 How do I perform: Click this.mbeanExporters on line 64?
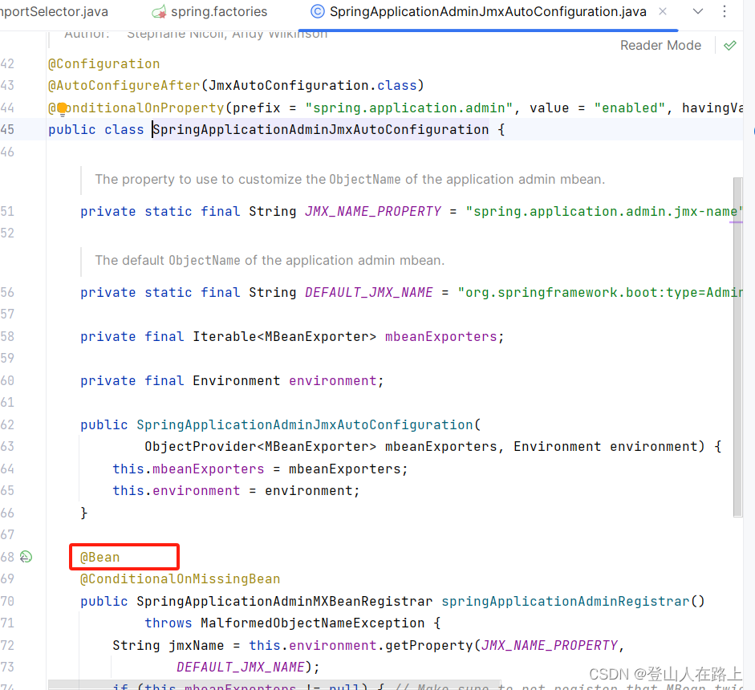(189, 469)
